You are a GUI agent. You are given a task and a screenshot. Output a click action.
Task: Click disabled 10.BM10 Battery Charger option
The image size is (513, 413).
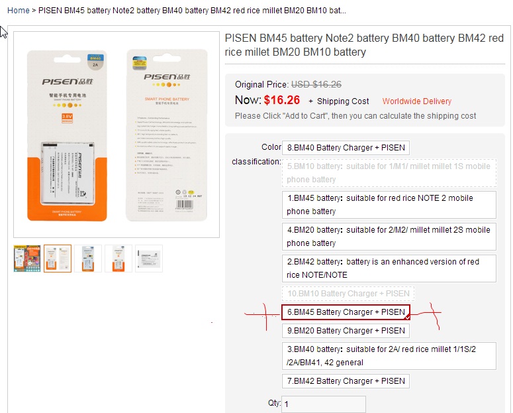tap(348, 294)
